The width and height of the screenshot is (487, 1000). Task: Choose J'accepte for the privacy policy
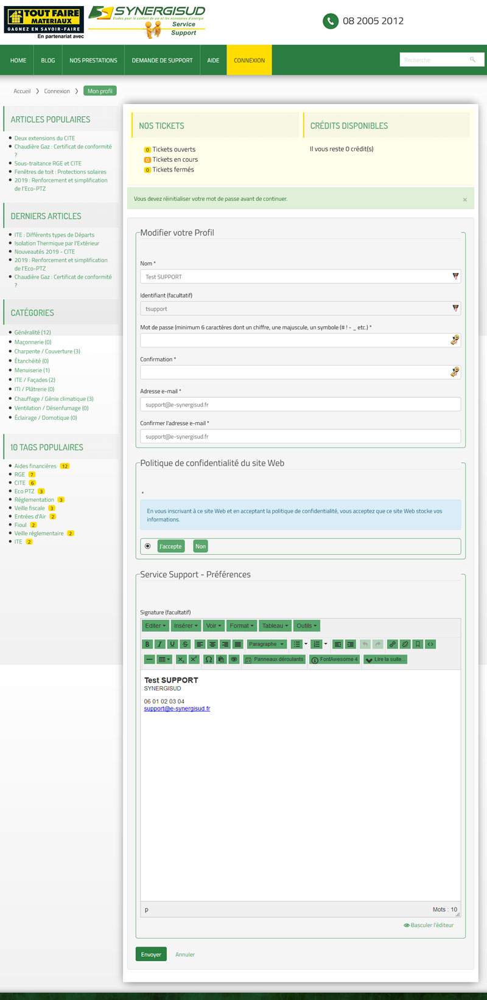pos(170,546)
